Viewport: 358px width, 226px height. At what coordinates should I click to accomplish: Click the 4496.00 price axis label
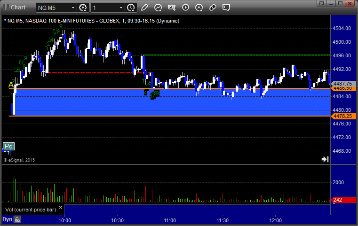click(x=342, y=55)
